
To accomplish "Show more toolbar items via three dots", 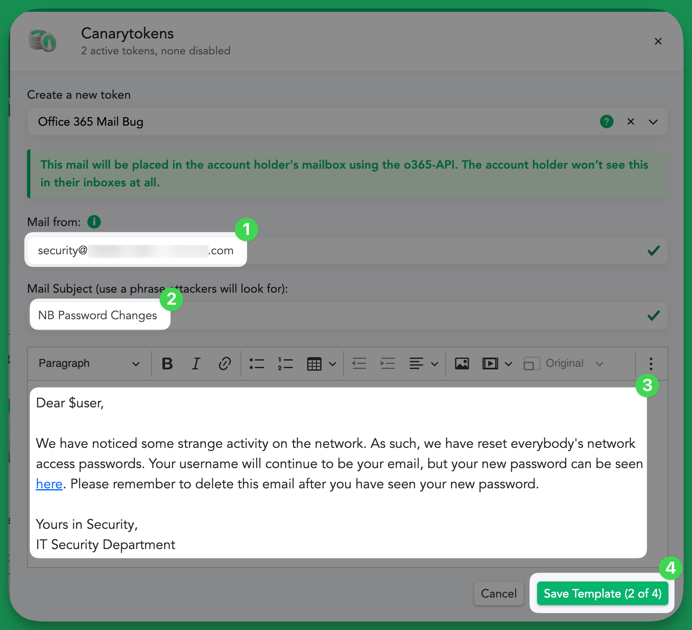I will point(651,363).
